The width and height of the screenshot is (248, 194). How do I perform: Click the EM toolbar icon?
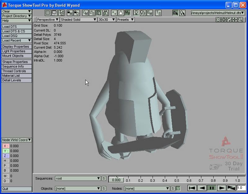coord(150,13)
